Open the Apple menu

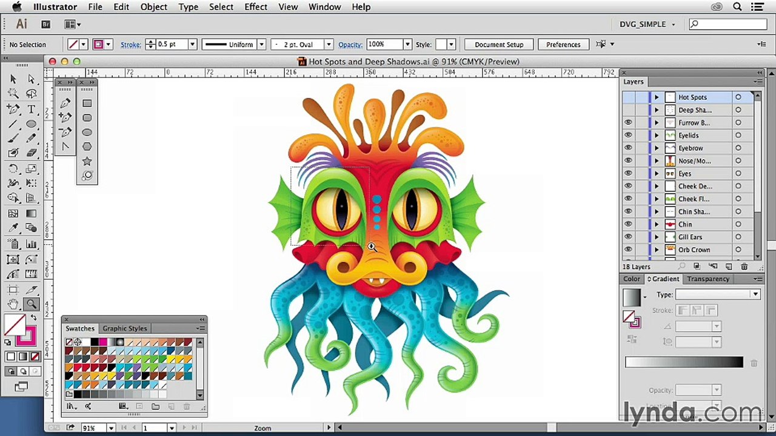click(x=16, y=7)
